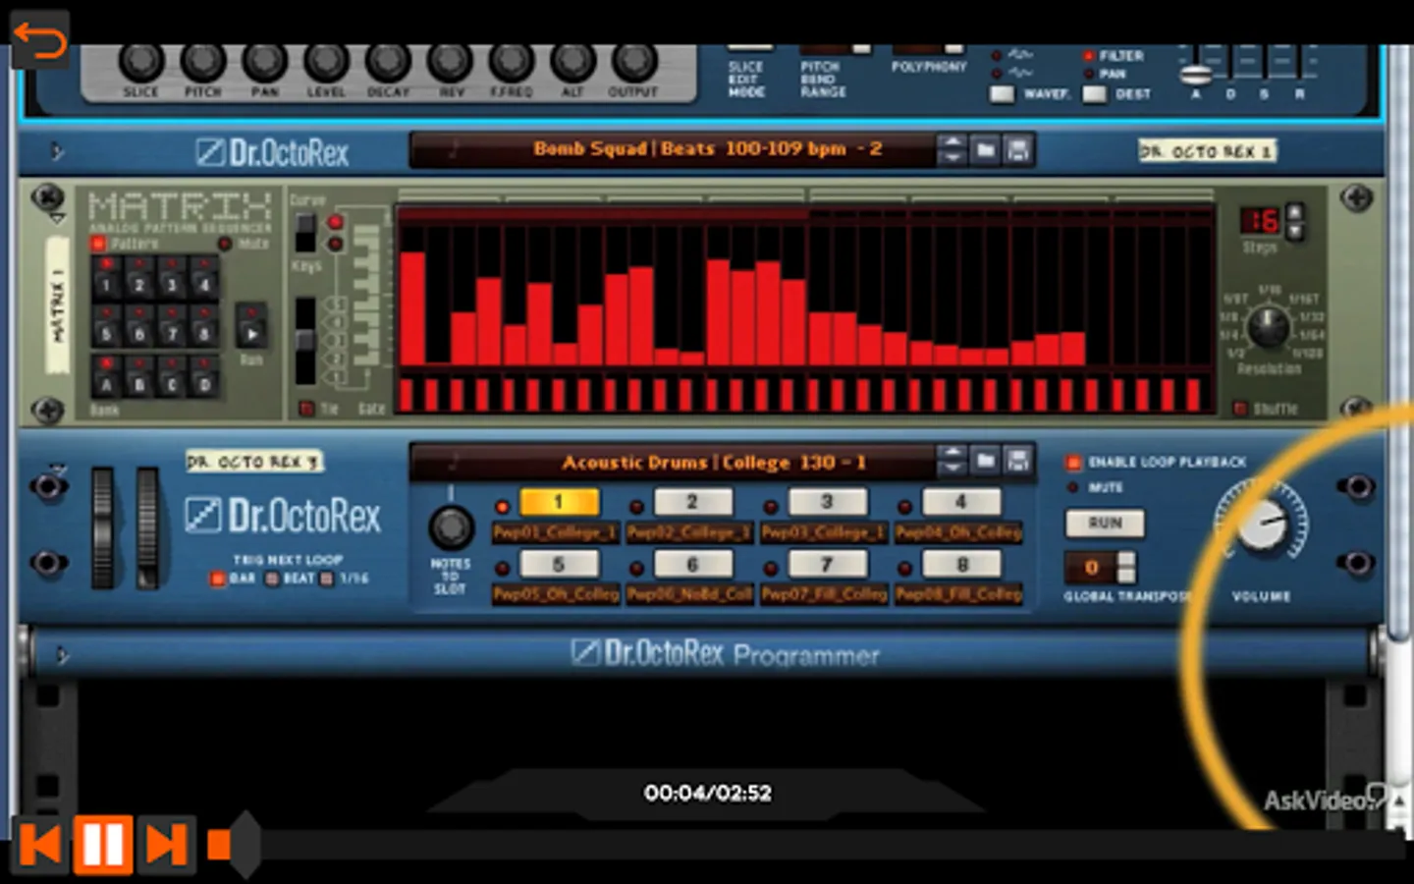
Task: Click the Dr. Octo Rex Volume knob
Action: click(1262, 523)
